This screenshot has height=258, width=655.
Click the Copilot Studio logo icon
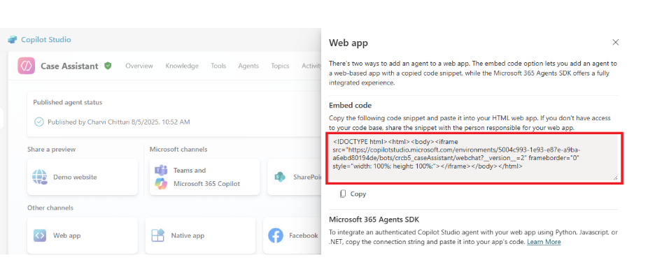pos(12,40)
